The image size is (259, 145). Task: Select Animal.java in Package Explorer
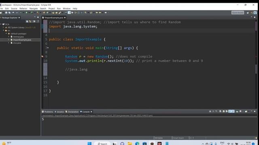click(18, 37)
